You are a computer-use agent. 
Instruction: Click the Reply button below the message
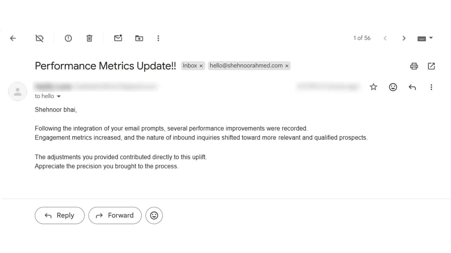(x=60, y=215)
